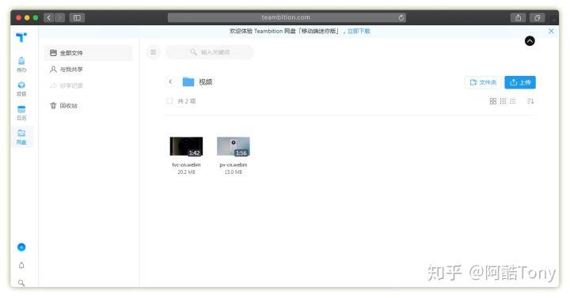Screen dimensions: 570x298
Task: Click the 视频 folder icon
Action: [188, 81]
